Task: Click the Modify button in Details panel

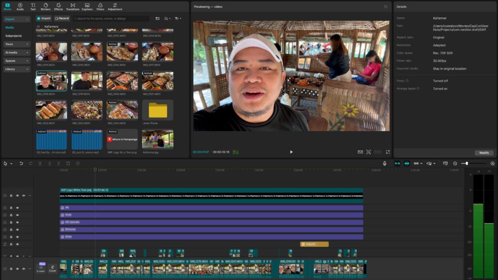Action: pos(484,153)
